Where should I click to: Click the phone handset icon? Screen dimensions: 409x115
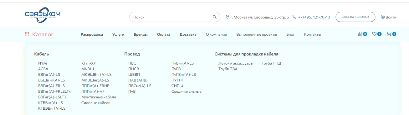point(294,17)
